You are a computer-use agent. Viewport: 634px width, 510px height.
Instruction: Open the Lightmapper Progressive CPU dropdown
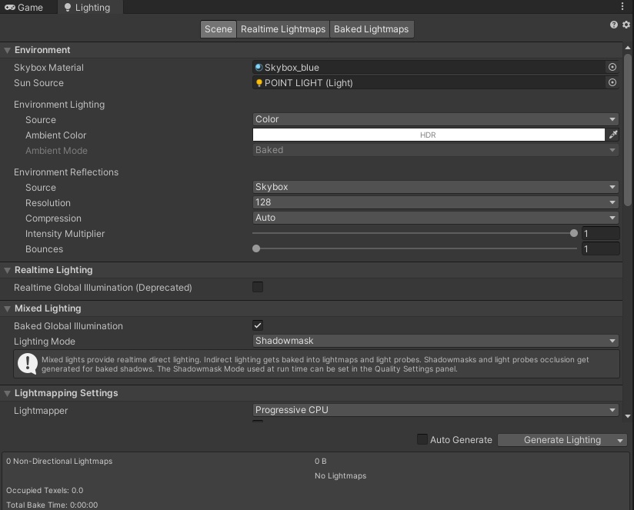point(435,410)
